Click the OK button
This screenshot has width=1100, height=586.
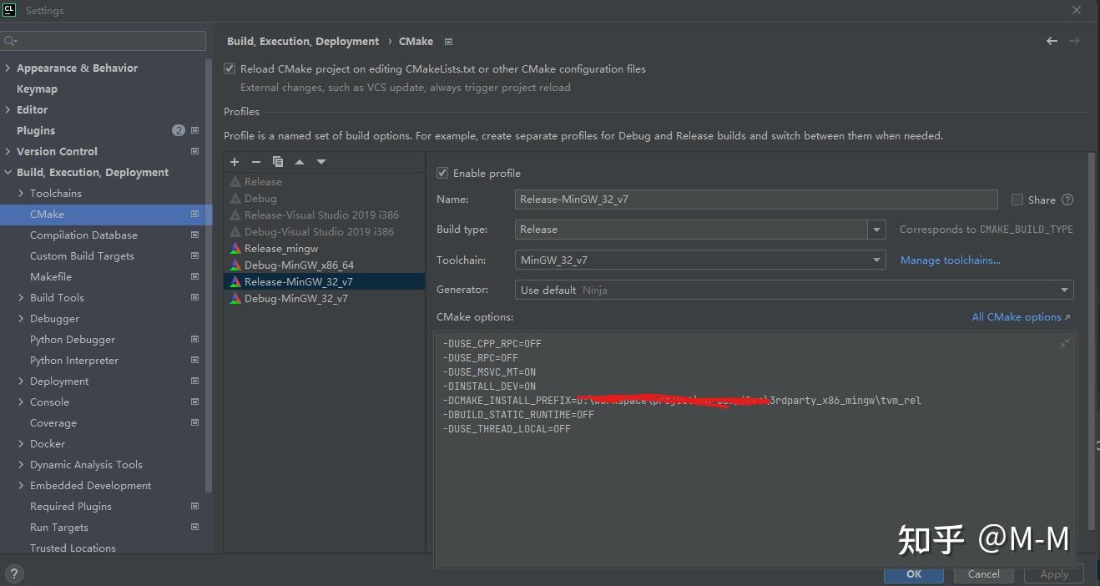point(914,573)
